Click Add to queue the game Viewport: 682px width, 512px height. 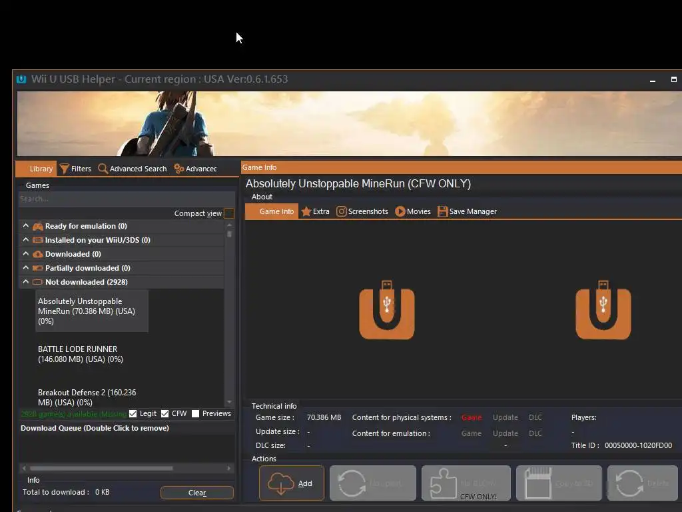pyautogui.click(x=292, y=483)
